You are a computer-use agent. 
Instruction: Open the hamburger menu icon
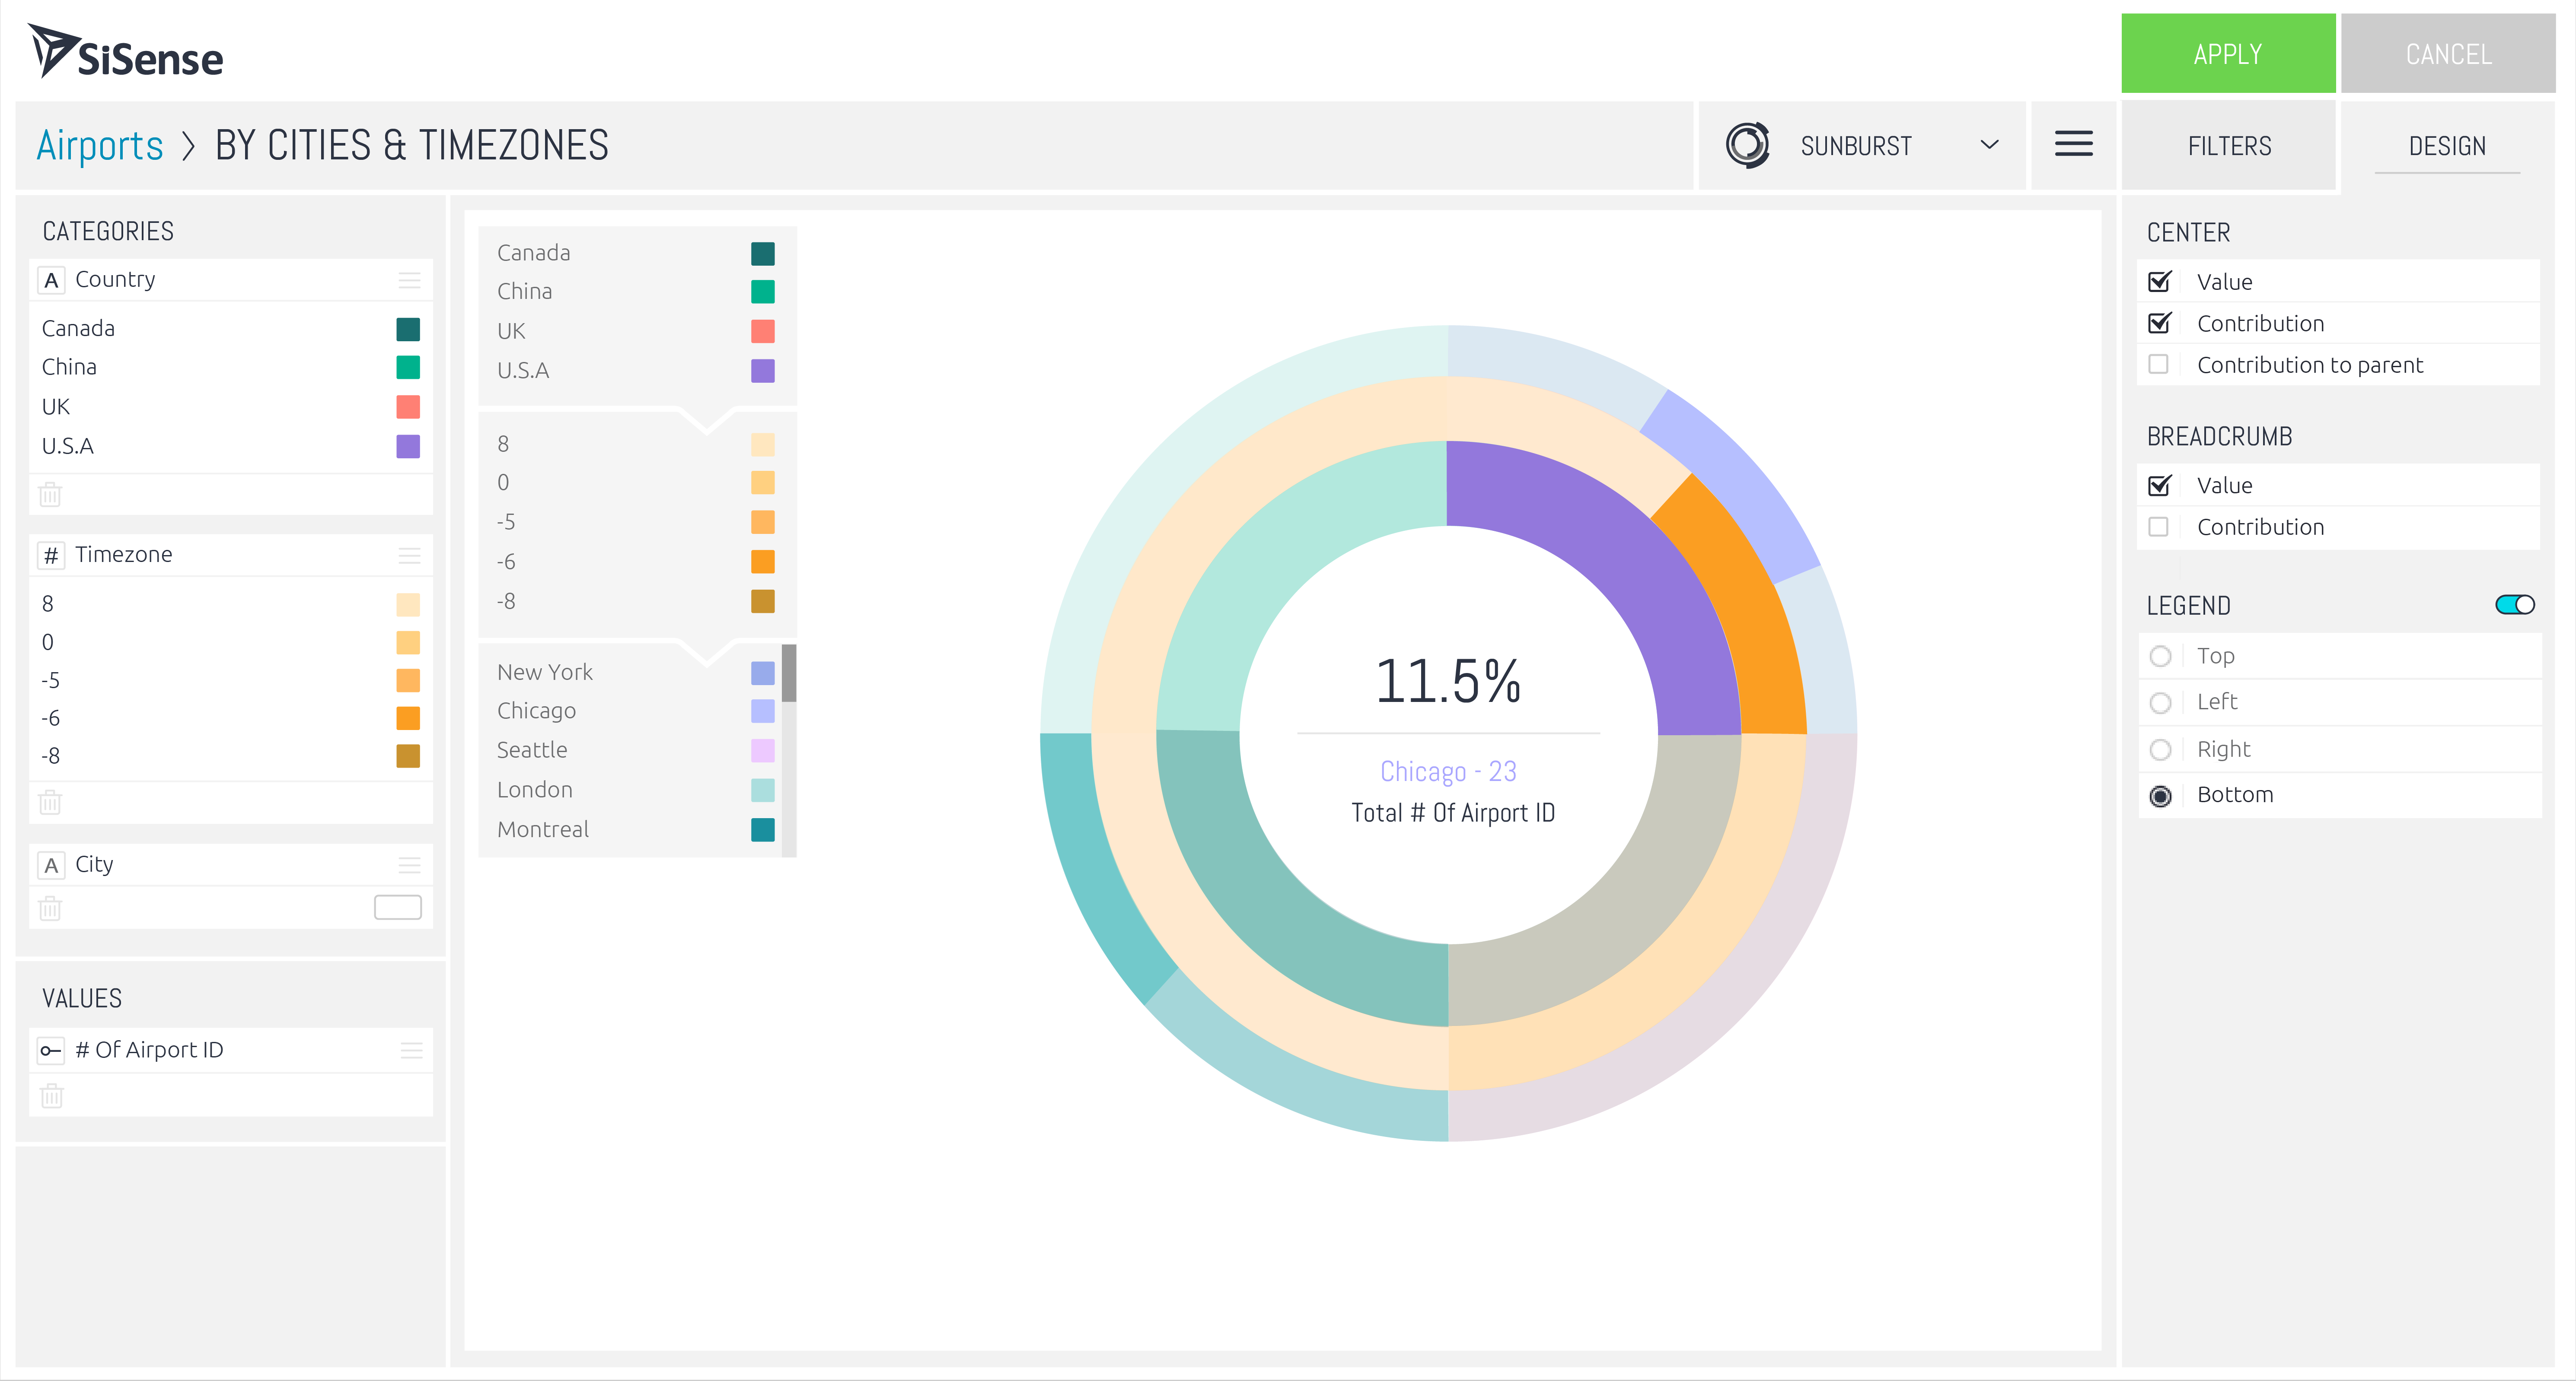(x=2073, y=145)
